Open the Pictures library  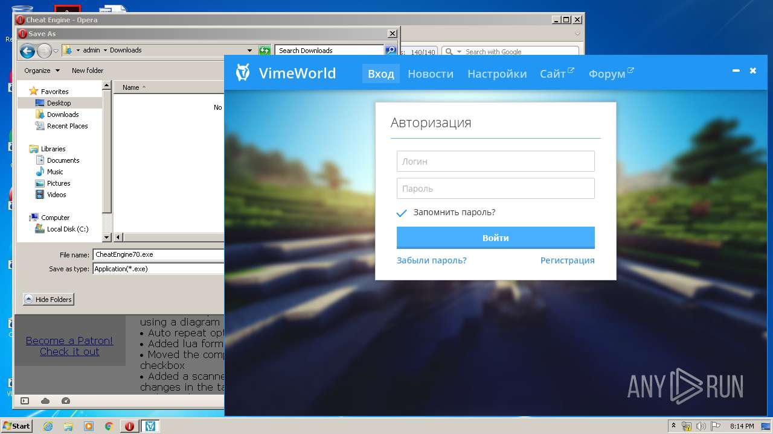click(53, 183)
